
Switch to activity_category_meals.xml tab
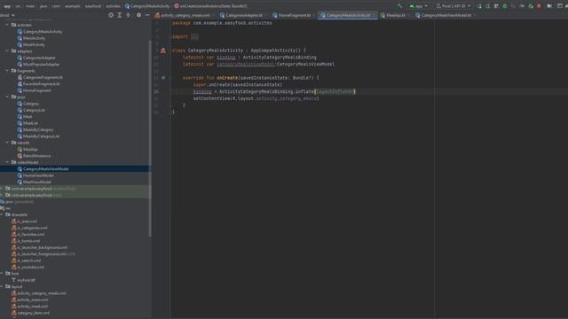coord(184,15)
